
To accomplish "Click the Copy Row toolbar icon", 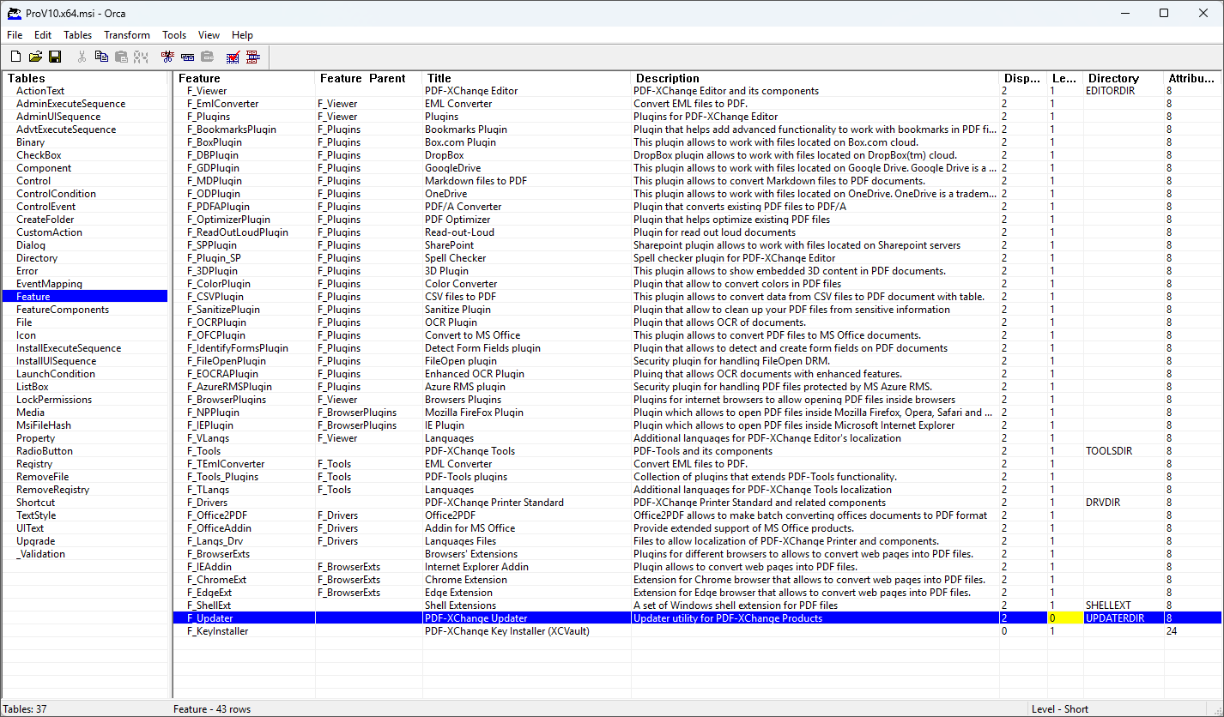I will pyautogui.click(x=187, y=57).
